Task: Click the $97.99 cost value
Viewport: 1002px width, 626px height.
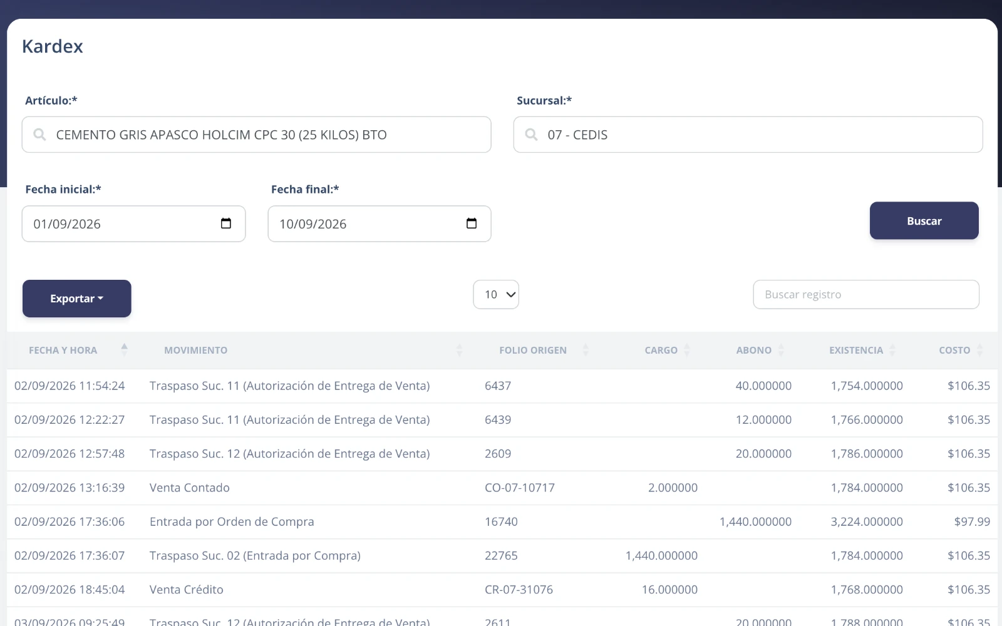Action: coord(972,521)
